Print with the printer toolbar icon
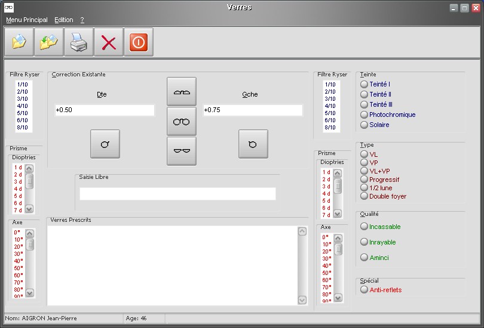484x328 pixels. point(79,42)
